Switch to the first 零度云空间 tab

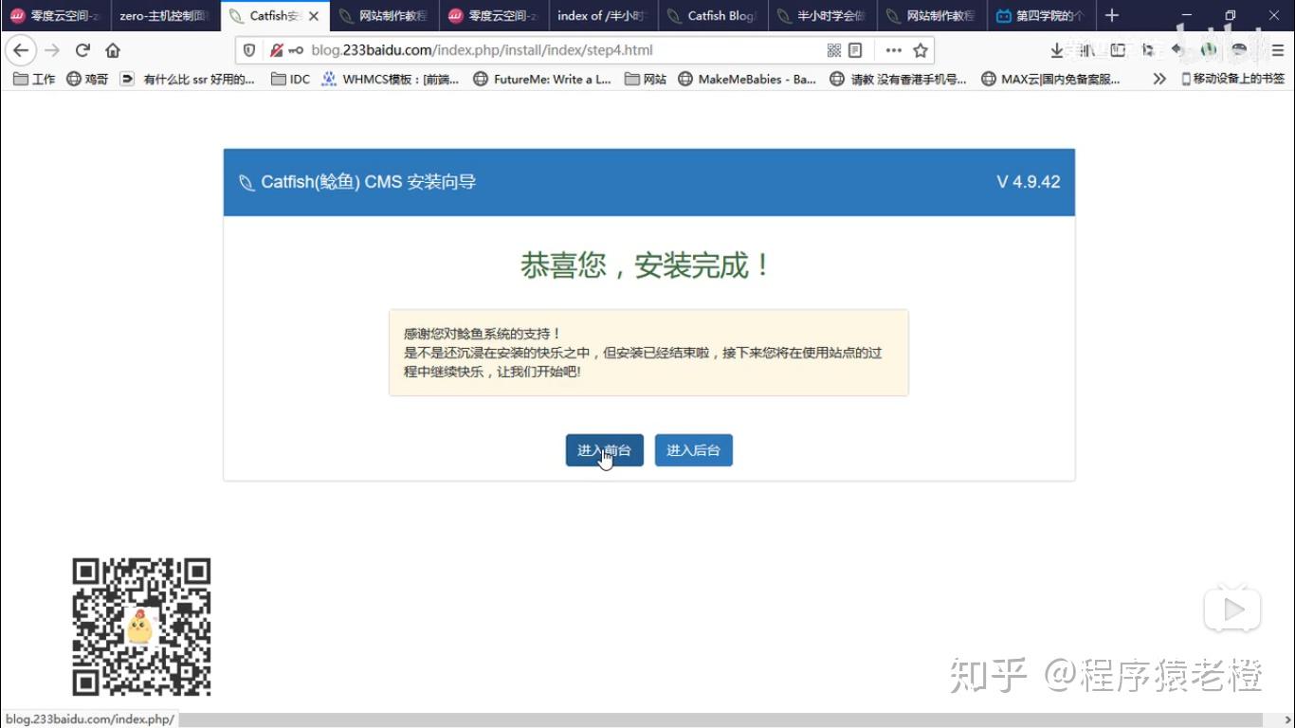(x=56, y=16)
